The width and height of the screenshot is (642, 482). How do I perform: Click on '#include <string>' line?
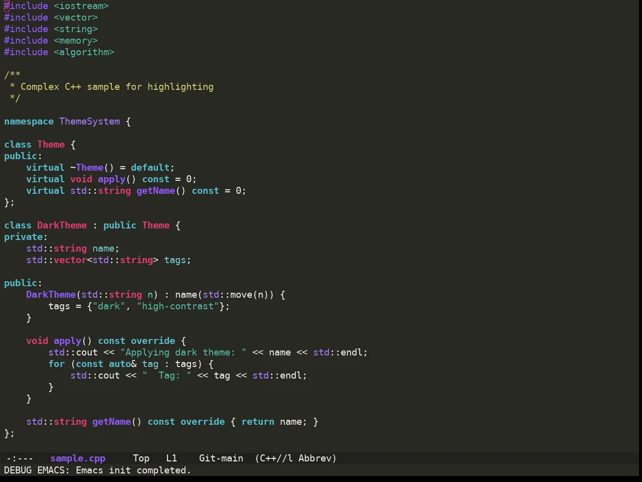tap(51, 29)
